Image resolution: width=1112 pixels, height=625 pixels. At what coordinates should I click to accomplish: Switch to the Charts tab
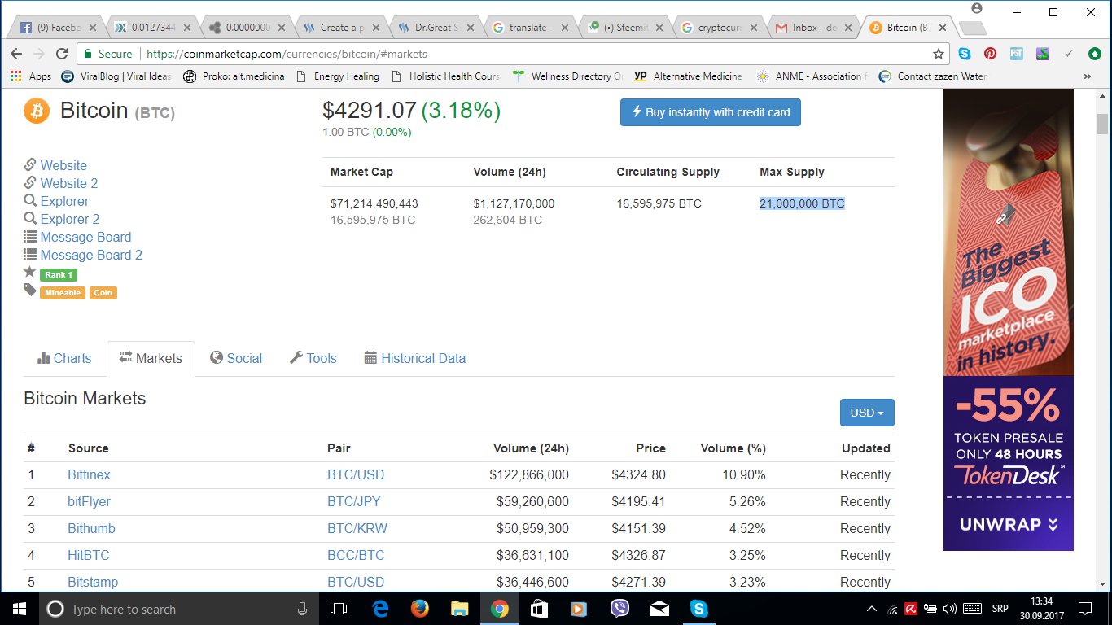coord(64,358)
